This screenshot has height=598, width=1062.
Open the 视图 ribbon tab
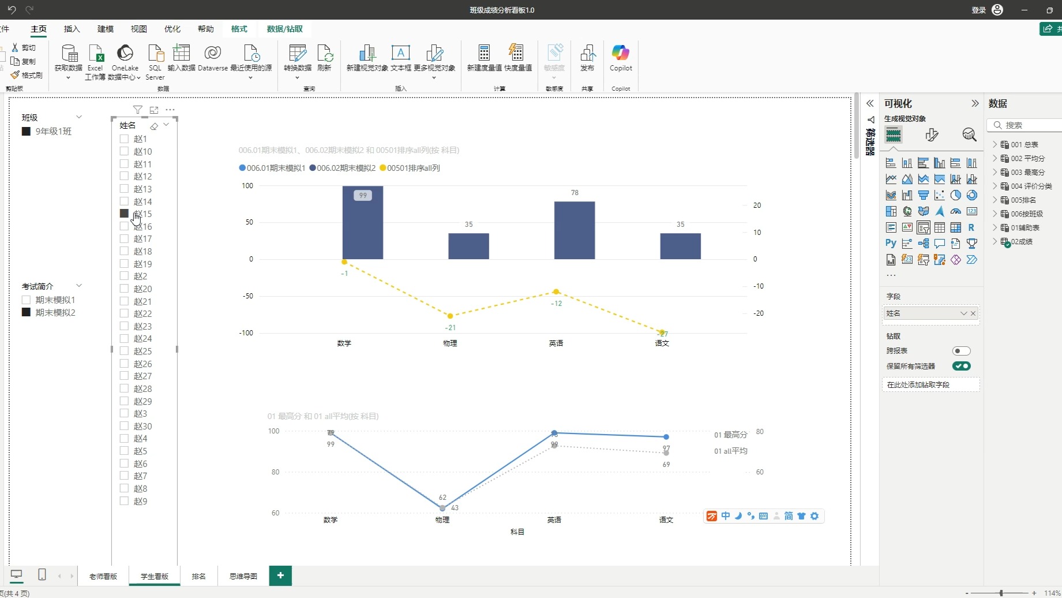(139, 29)
